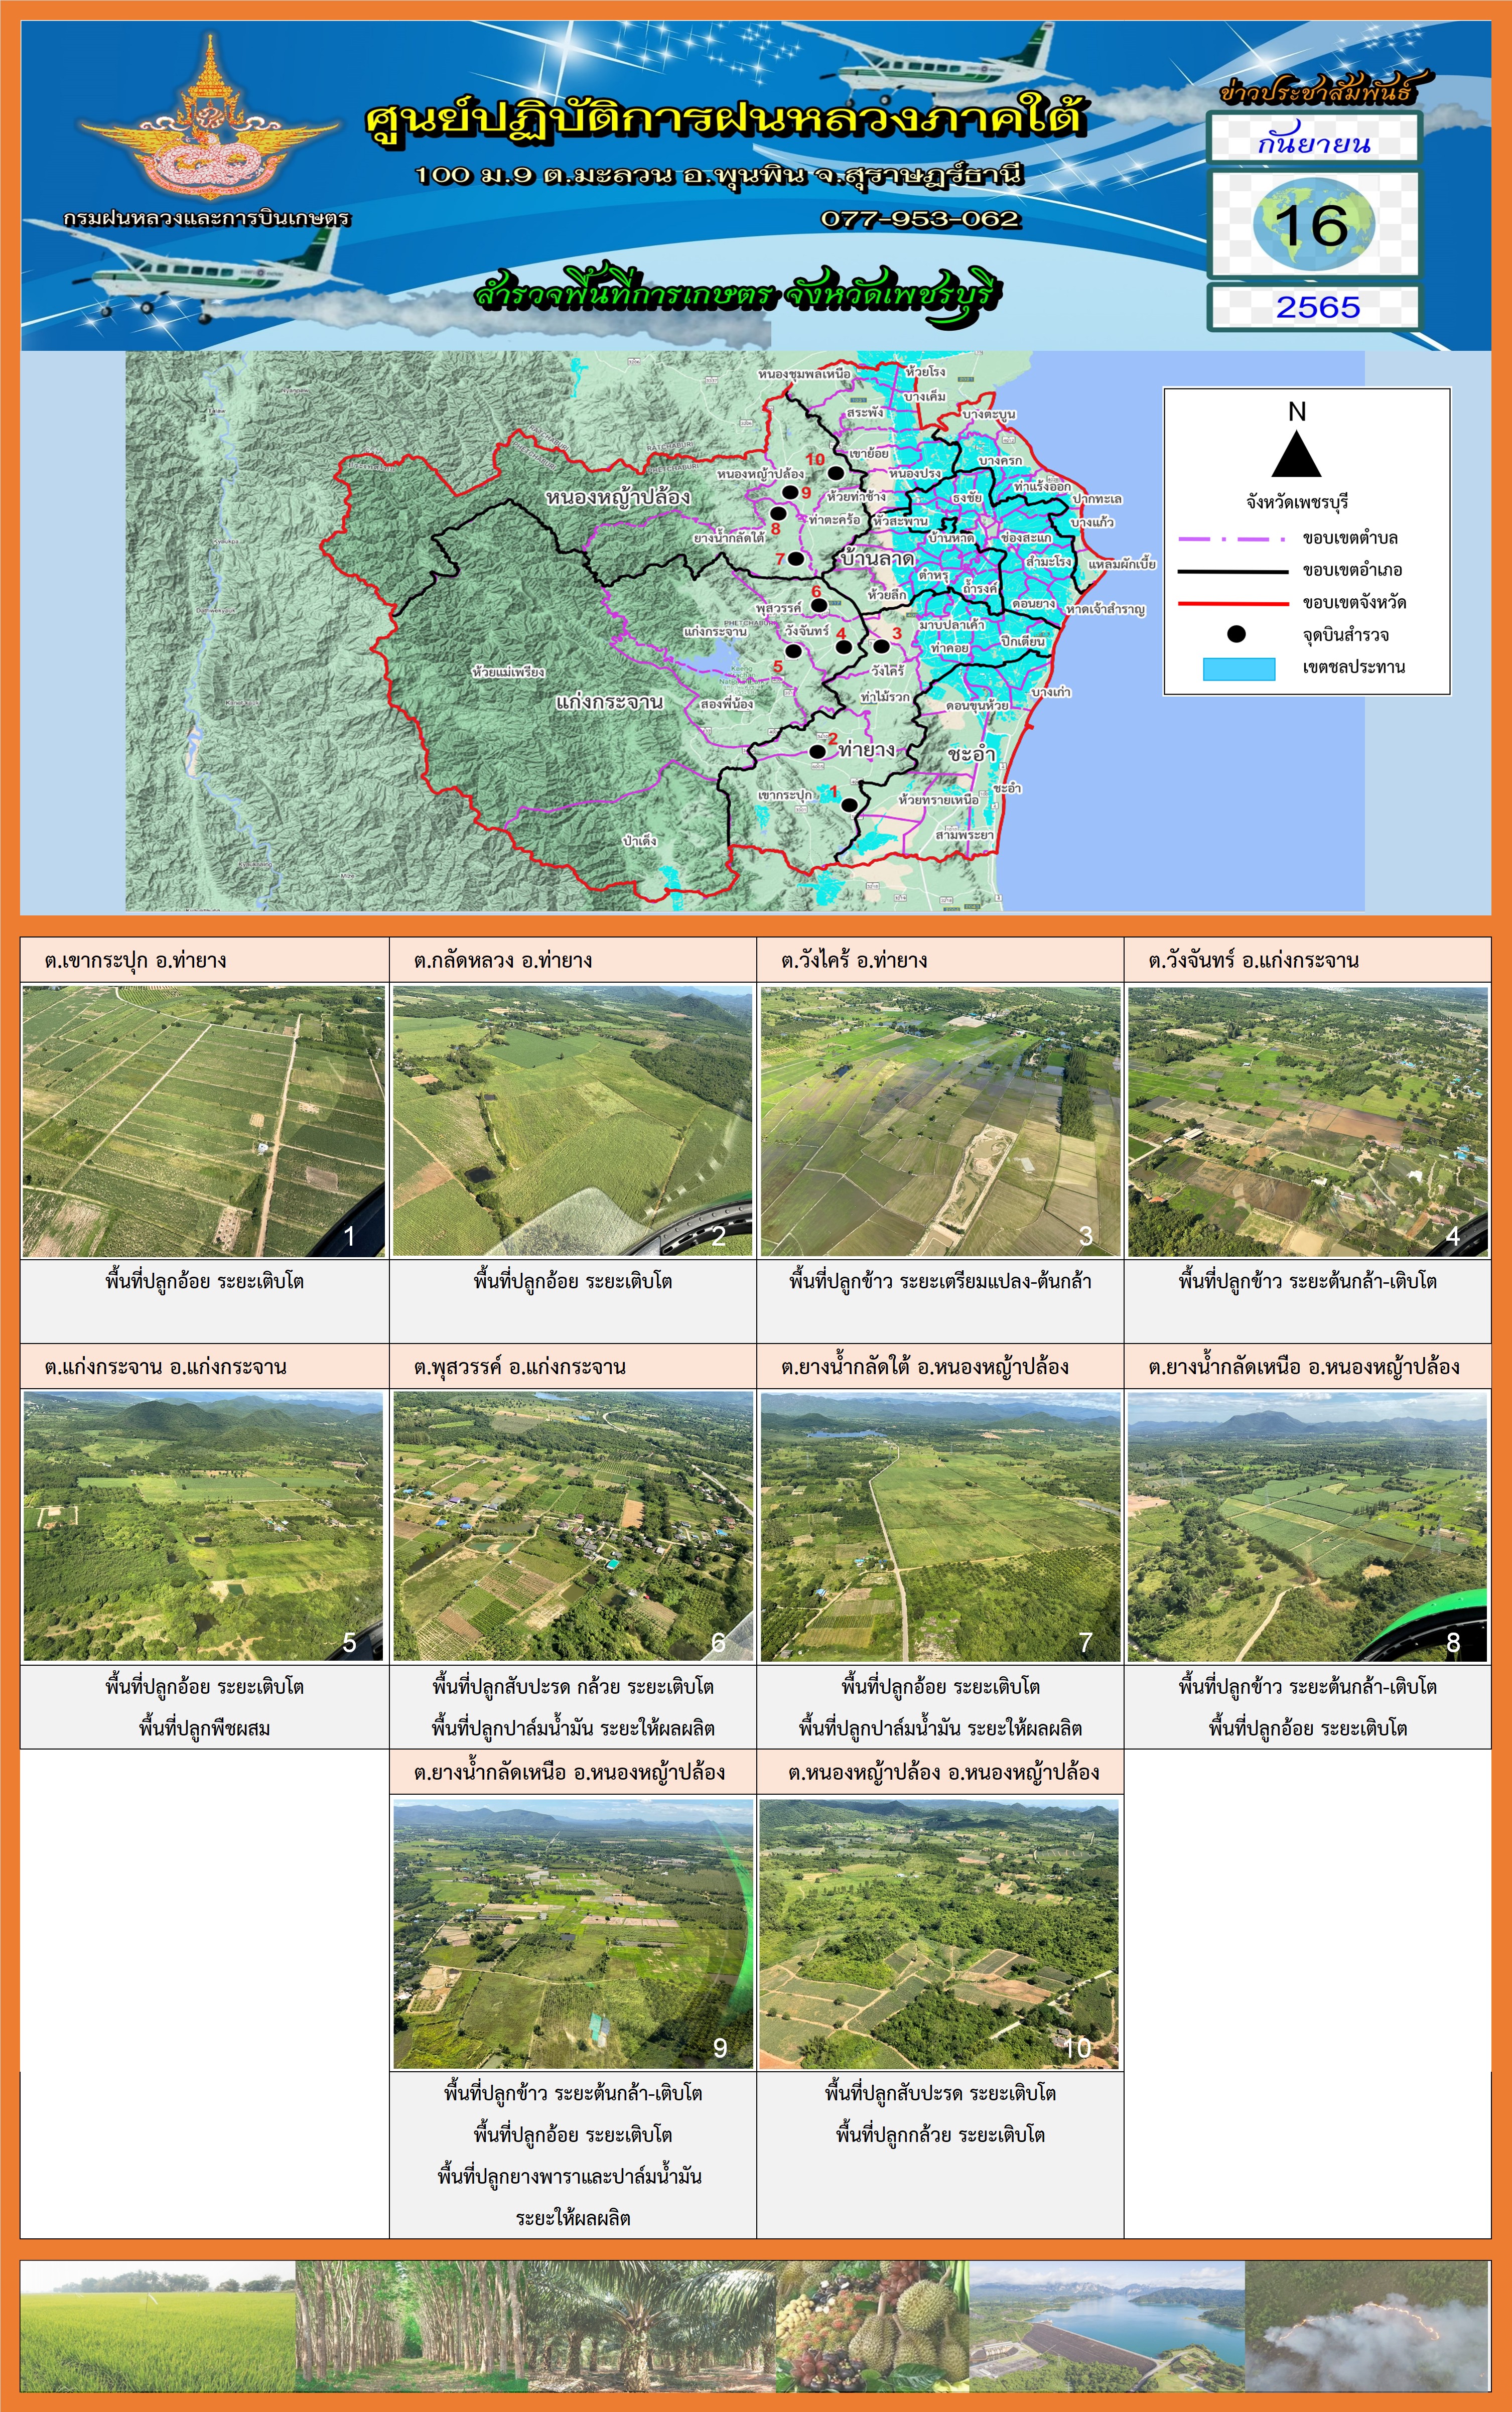Click the black dot legend symbol for จุดบินสำรวจ
1512x2412 pixels.
point(1236,634)
